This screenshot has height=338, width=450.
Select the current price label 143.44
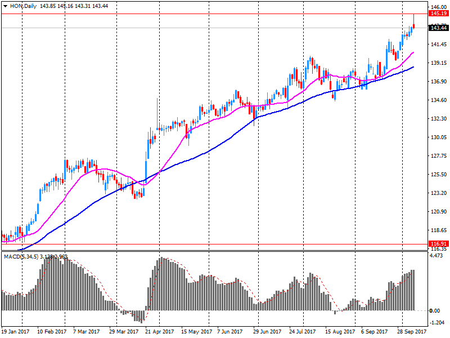[439, 28]
